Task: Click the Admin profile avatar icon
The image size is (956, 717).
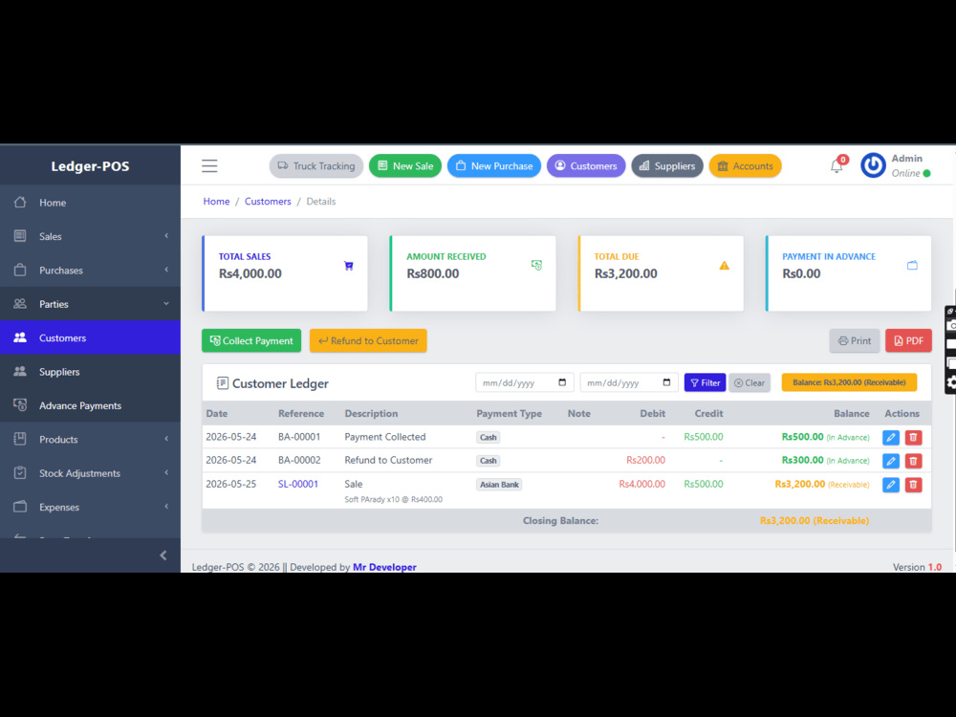Action: point(873,165)
